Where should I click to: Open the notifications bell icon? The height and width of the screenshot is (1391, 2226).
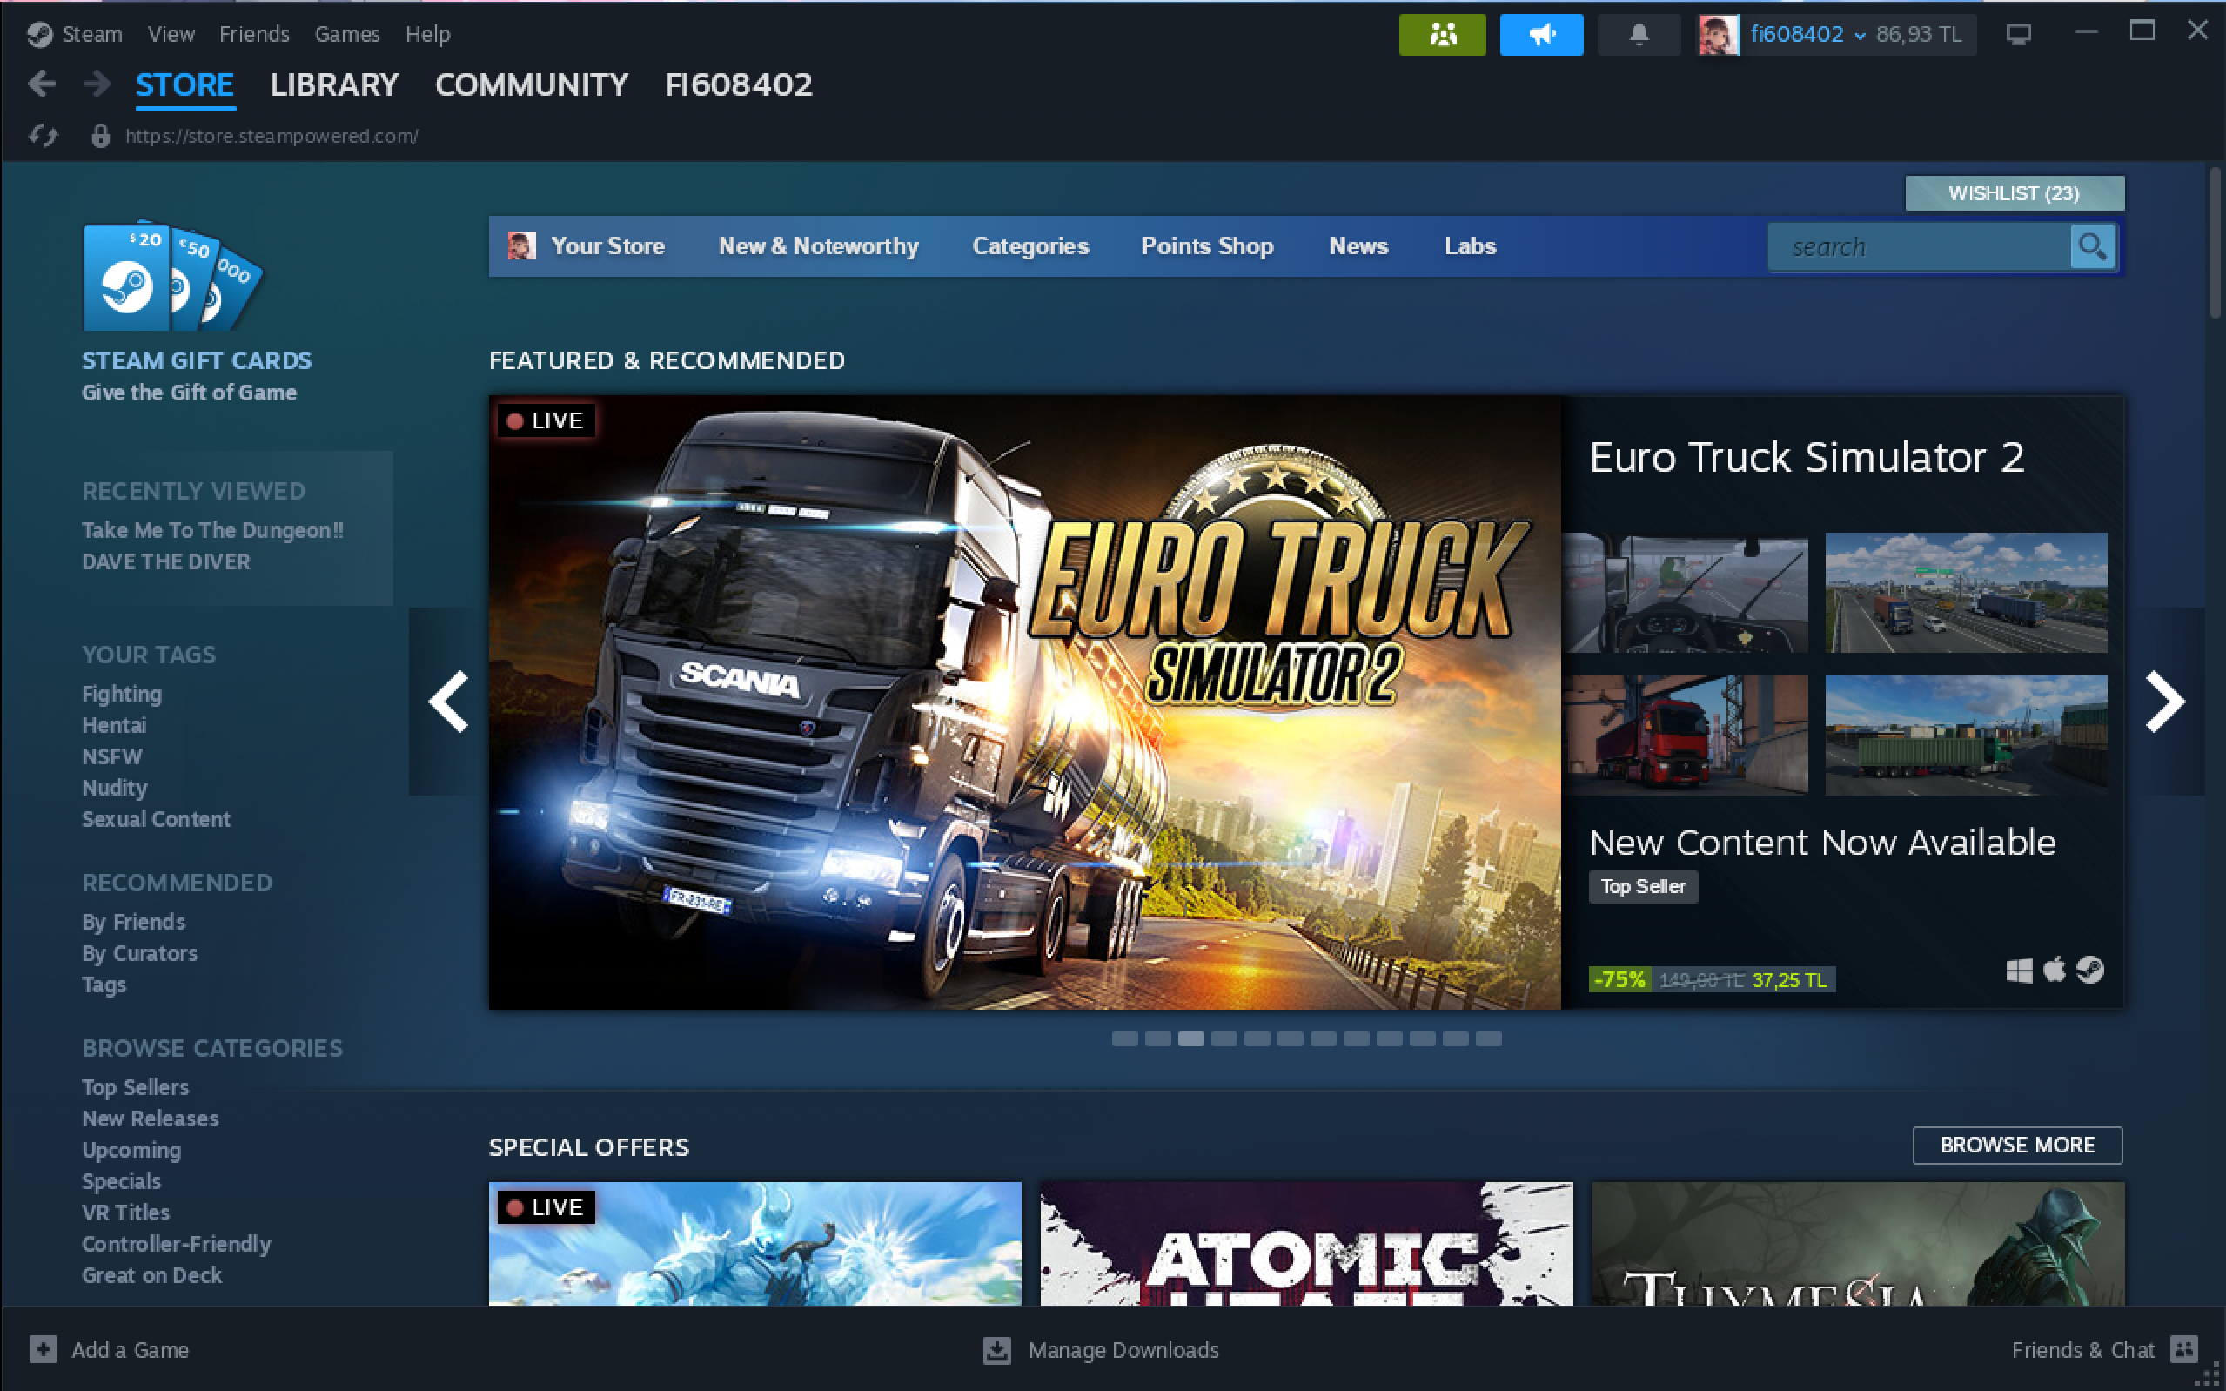pyautogui.click(x=1639, y=35)
